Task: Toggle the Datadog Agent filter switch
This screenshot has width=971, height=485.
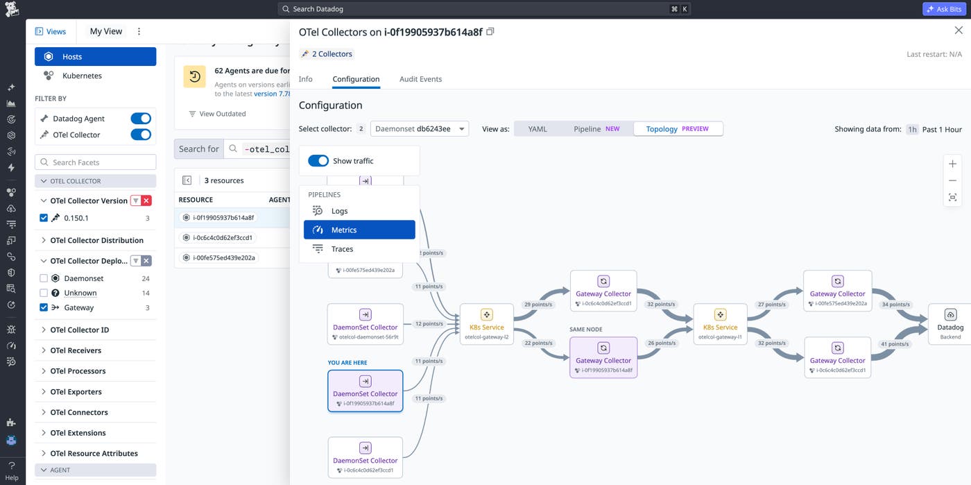Action: pyautogui.click(x=141, y=119)
